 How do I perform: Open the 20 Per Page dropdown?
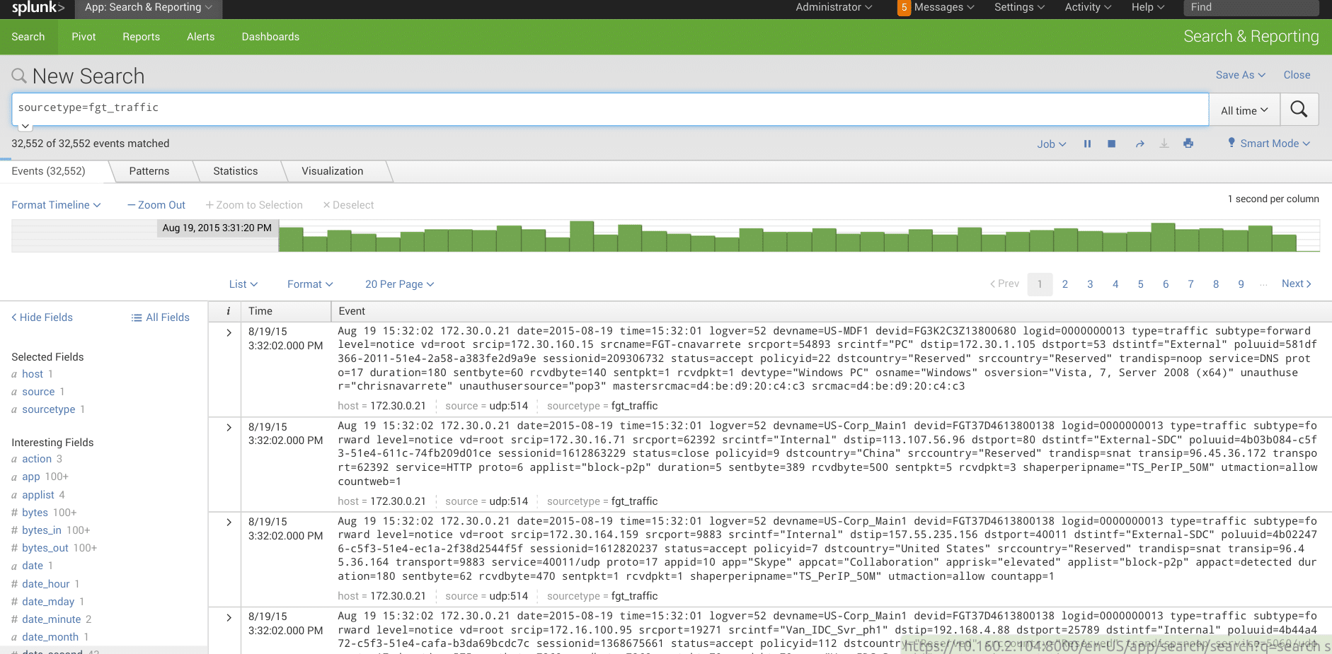click(x=399, y=284)
